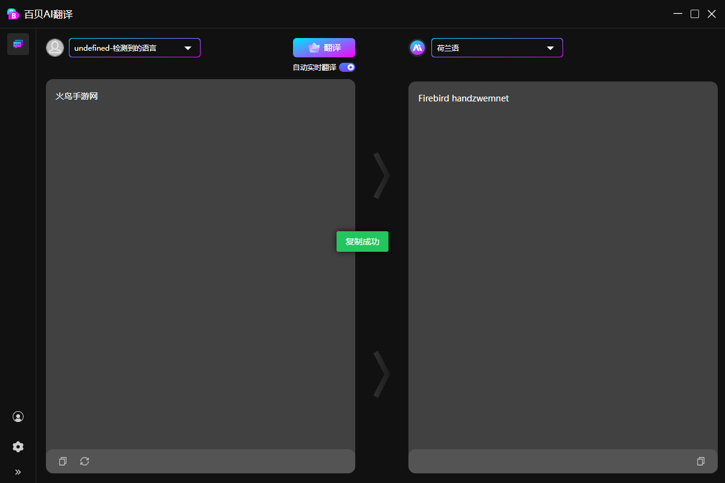Minimize the 百贝AI翻译 window
Image resolution: width=725 pixels, height=483 pixels.
coord(678,14)
